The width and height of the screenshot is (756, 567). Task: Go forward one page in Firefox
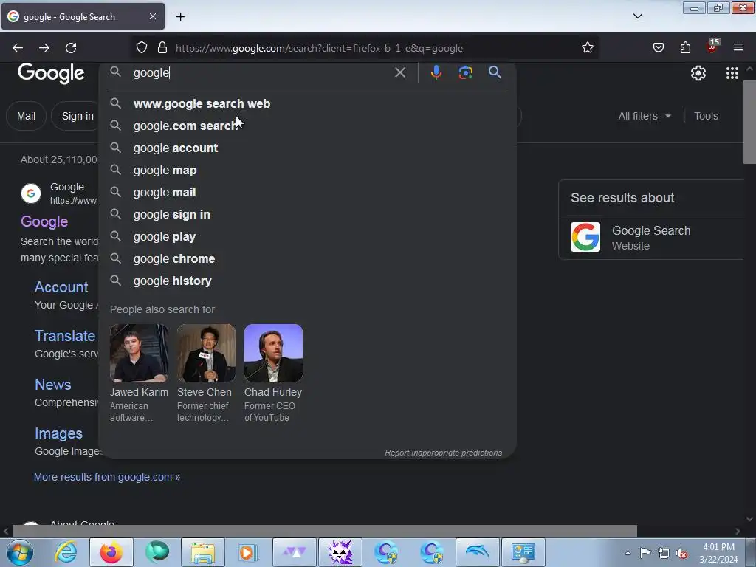(x=44, y=48)
